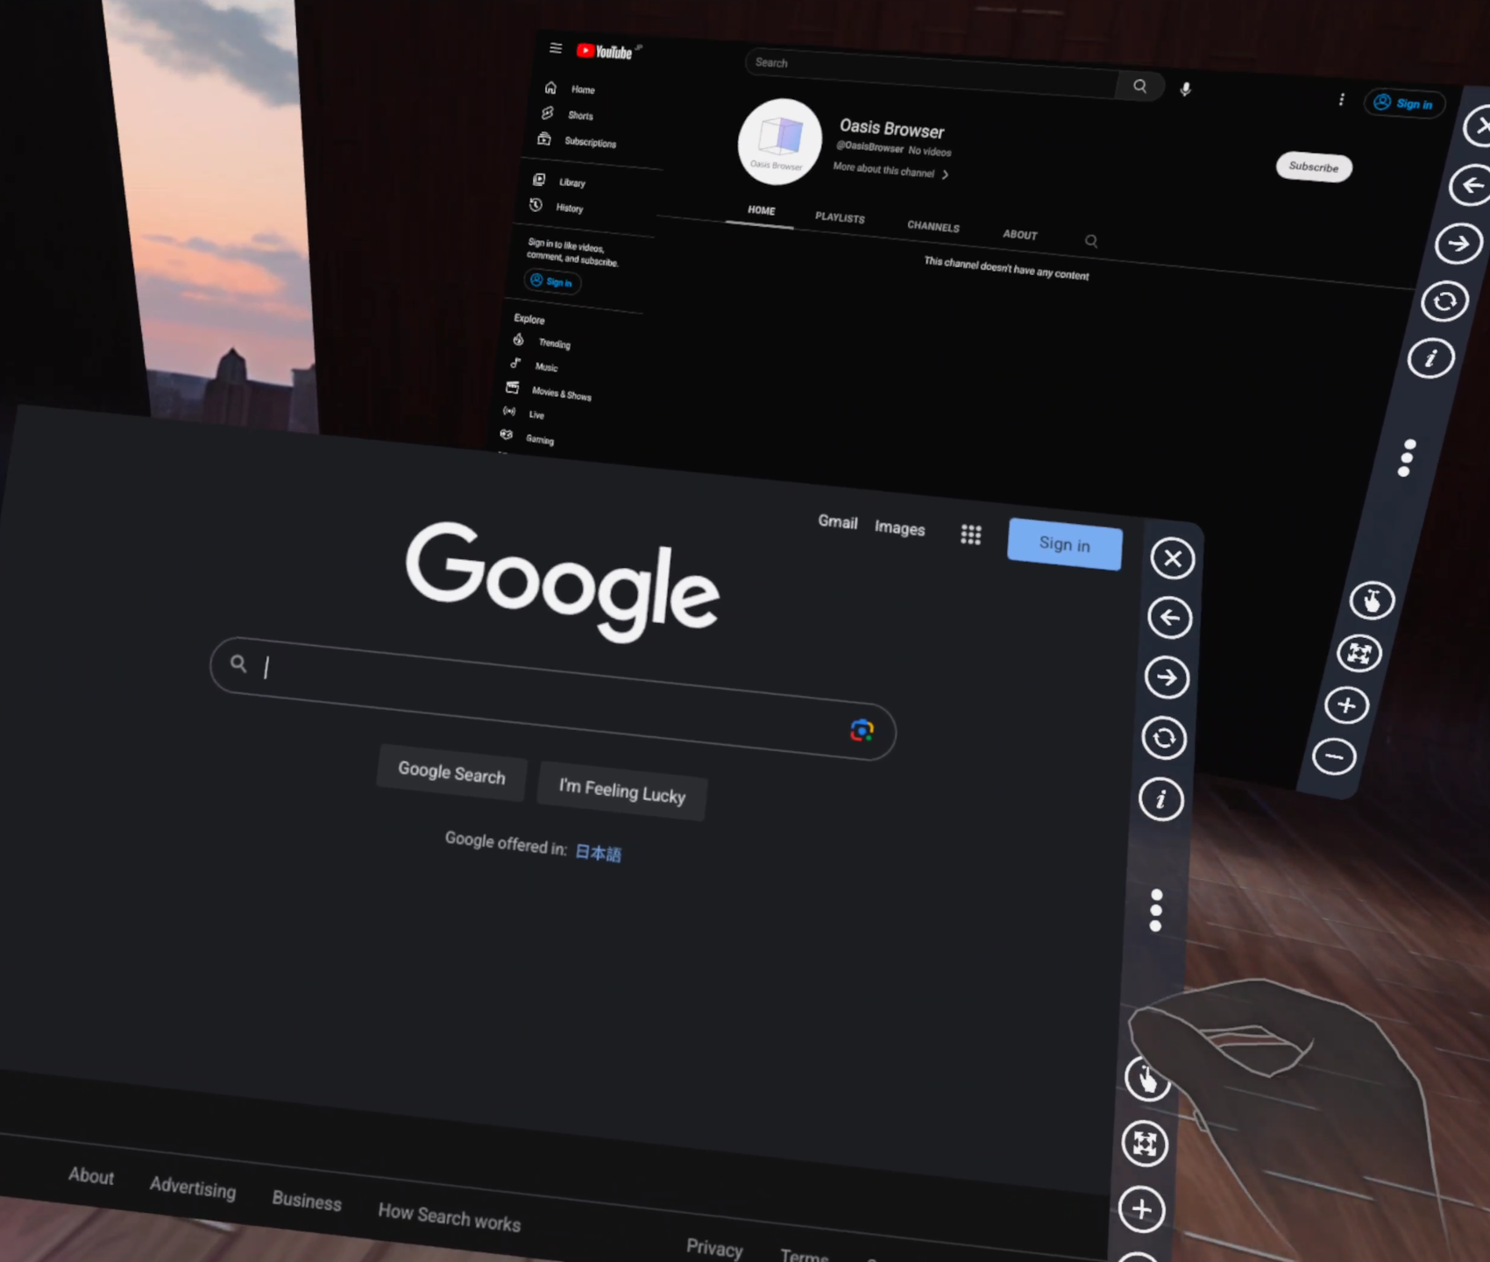Expand 'More about this channel' chevron
This screenshot has height=1262, width=1490.
(945, 174)
